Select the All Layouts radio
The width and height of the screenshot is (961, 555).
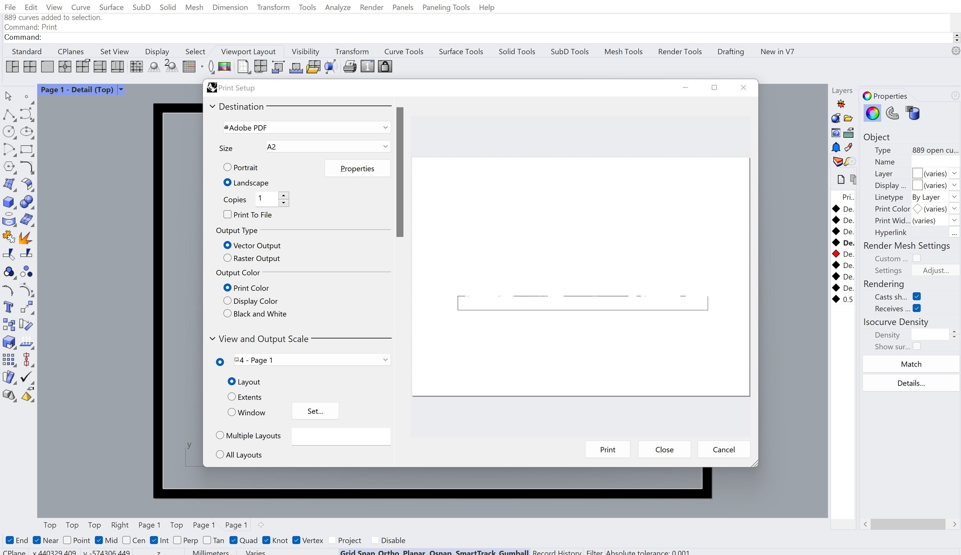point(220,454)
